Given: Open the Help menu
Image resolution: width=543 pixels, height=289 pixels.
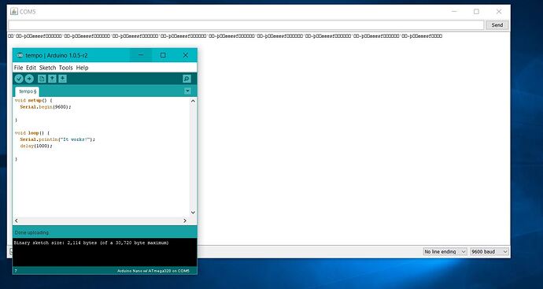Looking at the screenshot, I should [82, 68].
